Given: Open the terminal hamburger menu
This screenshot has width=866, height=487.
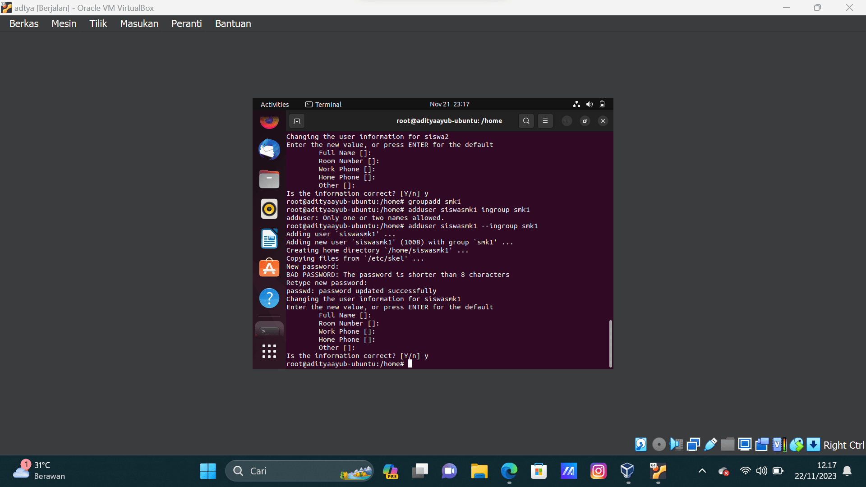Looking at the screenshot, I should (x=545, y=121).
